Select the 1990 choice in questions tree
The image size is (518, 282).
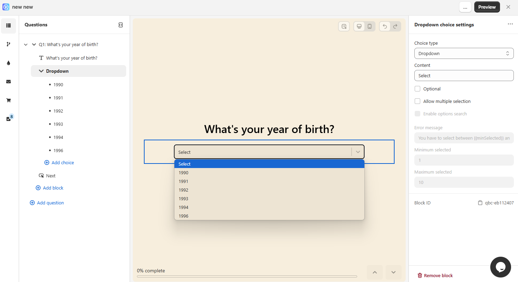click(x=58, y=85)
